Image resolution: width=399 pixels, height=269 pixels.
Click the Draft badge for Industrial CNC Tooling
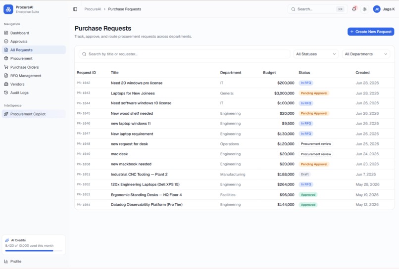pos(305,175)
